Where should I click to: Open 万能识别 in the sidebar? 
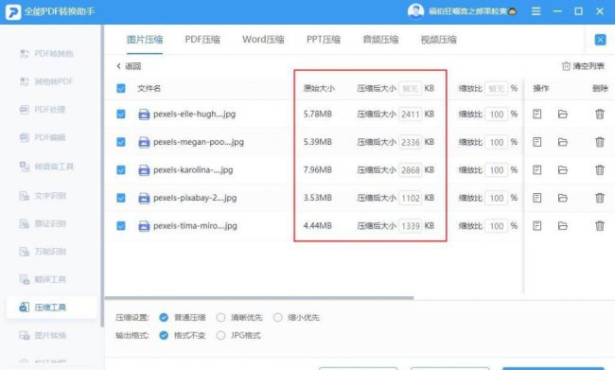43,252
